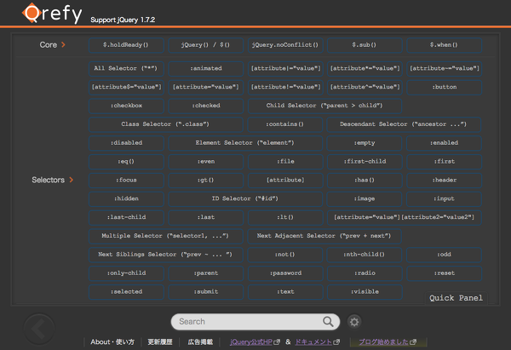Select the :file entry
This screenshot has width=511, height=350.
285,161
